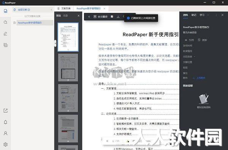Image resolution: width=228 pixels, height=150 pixels.
Task: Click the 文献管理 entry in the document contents
Action: click(x=111, y=89)
